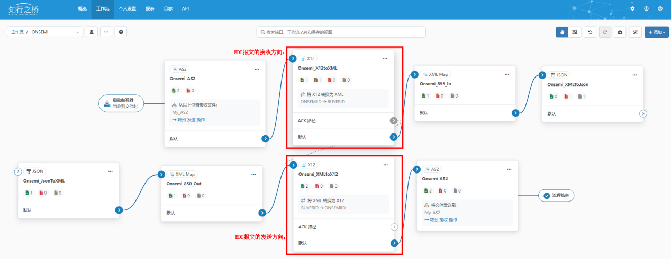This screenshot has height=259, width=671.
Task: Expand the 添加 add dropdown button
Action: click(656, 32)
